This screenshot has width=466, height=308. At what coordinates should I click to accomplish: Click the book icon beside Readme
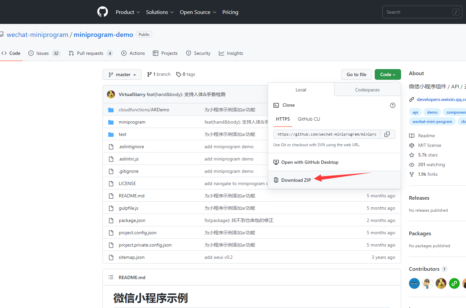point(412,136)
